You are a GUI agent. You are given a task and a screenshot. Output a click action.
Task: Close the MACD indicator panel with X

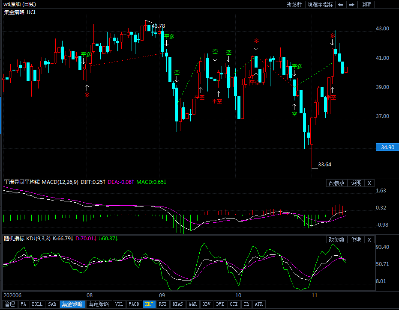(x=369, y=183)
